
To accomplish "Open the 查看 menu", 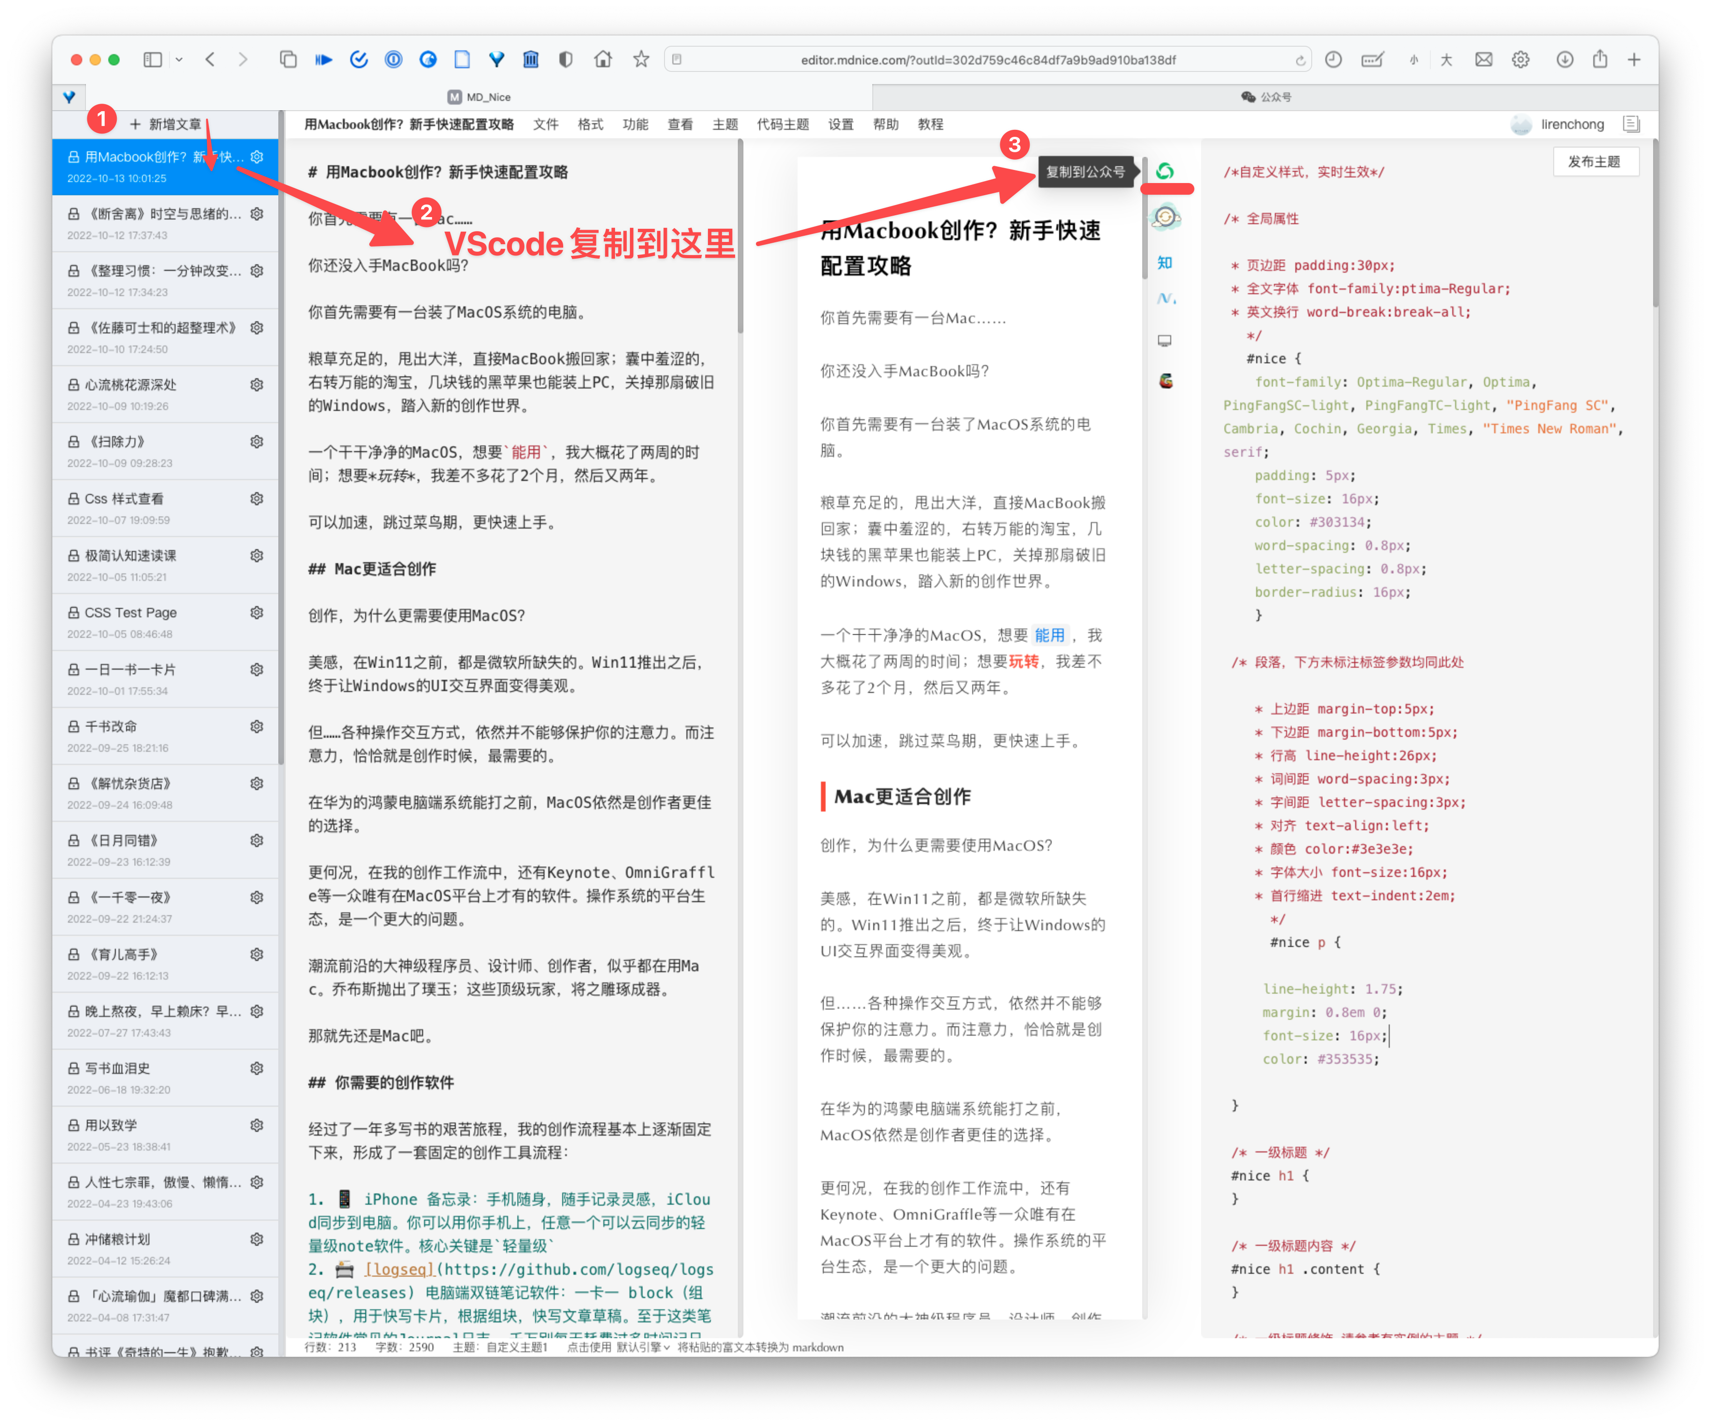I will (x=680, y=125).
